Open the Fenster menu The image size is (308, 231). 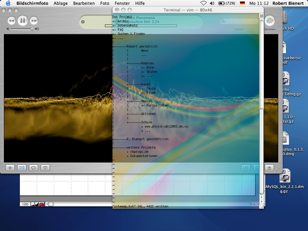[122, 3]
